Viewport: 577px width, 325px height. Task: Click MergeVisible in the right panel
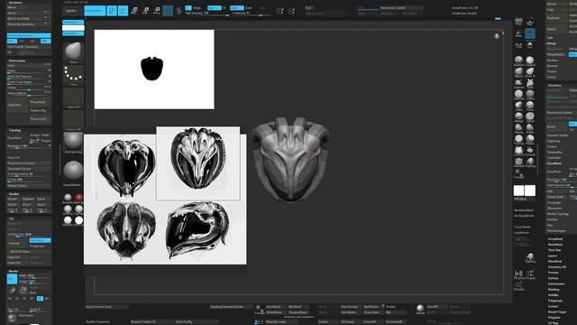[556, 54]
